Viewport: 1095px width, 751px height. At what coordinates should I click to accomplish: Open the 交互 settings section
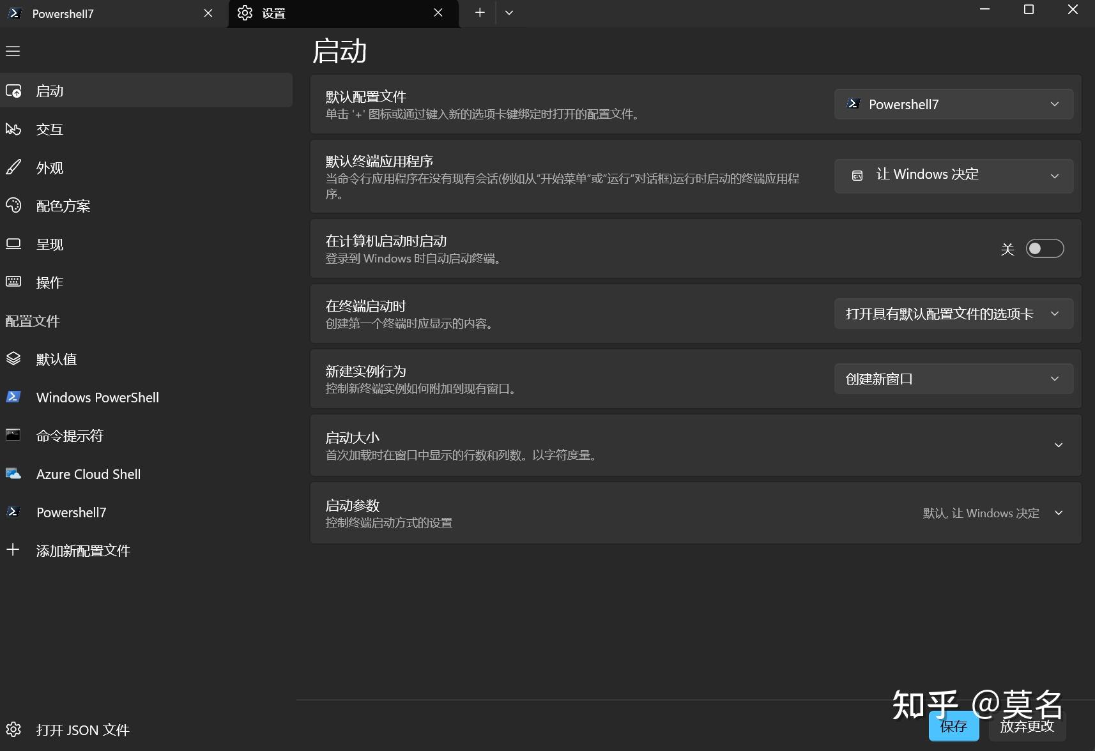pyautogui.click(x=50, y=129)
